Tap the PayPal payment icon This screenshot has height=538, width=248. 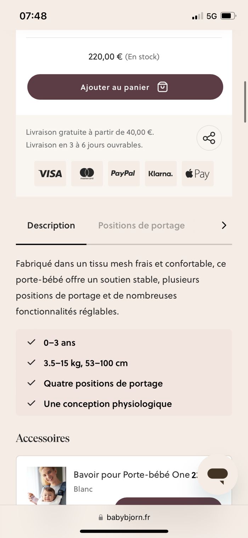[x=124, y=174]
